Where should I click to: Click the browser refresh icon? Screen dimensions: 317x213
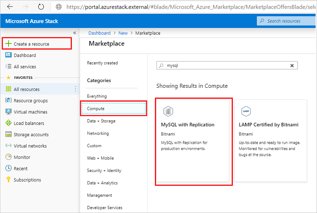[x=41, y=7]
